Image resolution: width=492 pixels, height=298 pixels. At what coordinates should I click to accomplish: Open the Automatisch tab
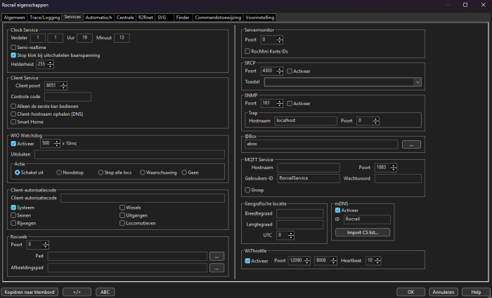(98, 16)
